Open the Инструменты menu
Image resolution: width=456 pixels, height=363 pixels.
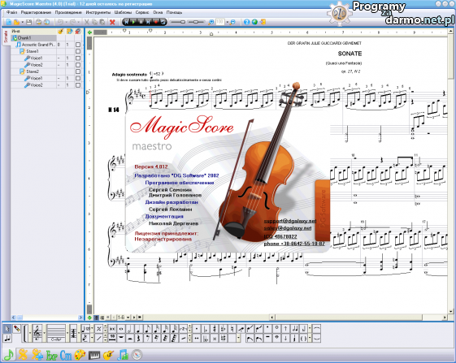[x=98, y=12]
